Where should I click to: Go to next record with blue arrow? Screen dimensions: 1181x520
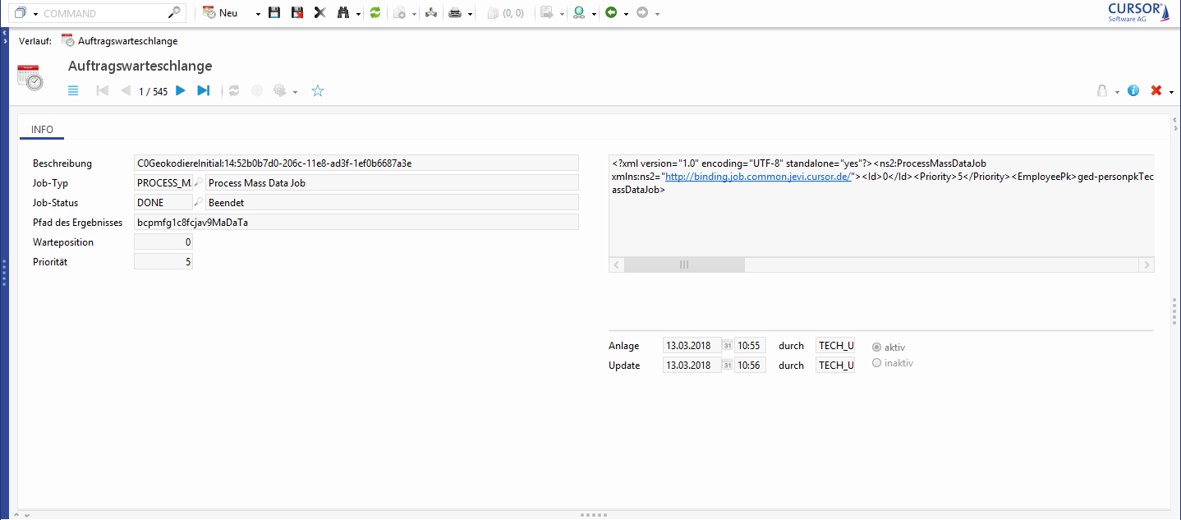[x=181, y=91]
